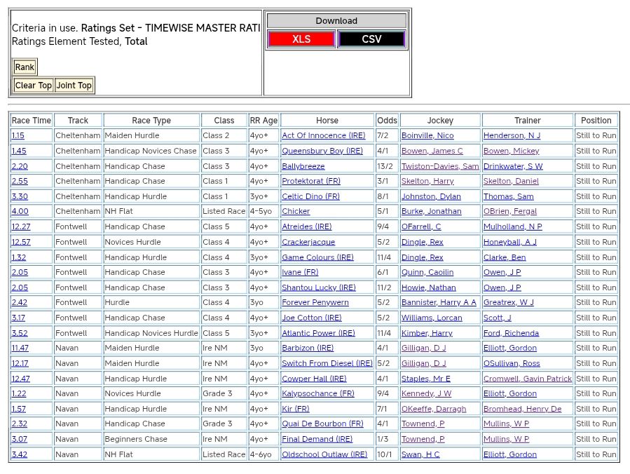Open horse Oldschool Outlaw (IRE) link
The image size is (630, 474).
click(x=324, y=455)
